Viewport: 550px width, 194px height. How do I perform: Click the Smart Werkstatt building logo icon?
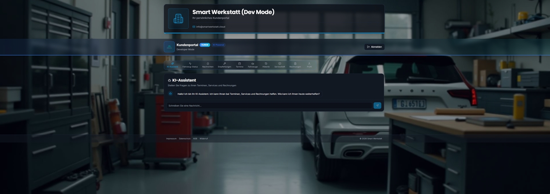point(178,19)
